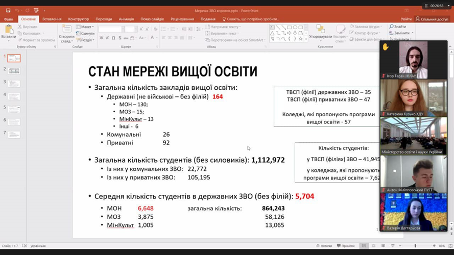Switch to the Показ слайдів tab
Screen dimensions: 454x255
152,19
